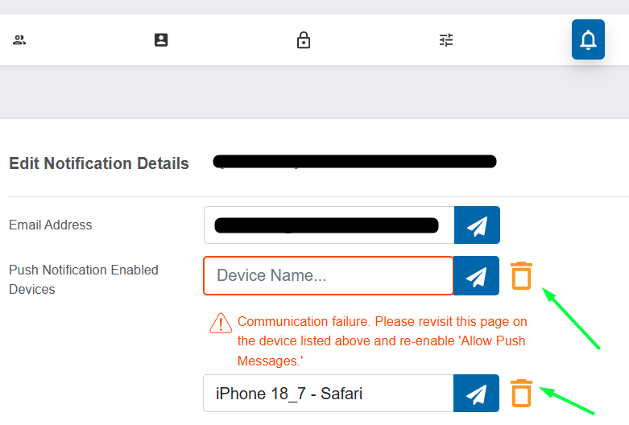Remove iPhone 18_7 - Safari device via trash
The width and height of the screenshot is (629, 425).
tap(522, 393)
